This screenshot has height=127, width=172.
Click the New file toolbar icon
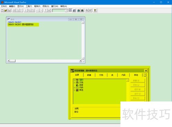[2, 10]
